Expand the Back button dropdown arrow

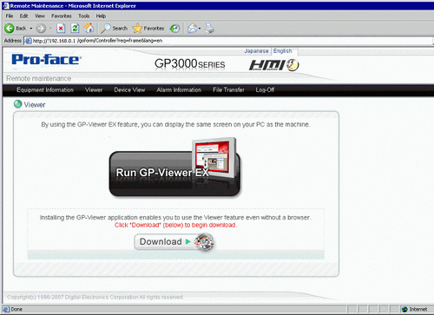pos(31,29)
